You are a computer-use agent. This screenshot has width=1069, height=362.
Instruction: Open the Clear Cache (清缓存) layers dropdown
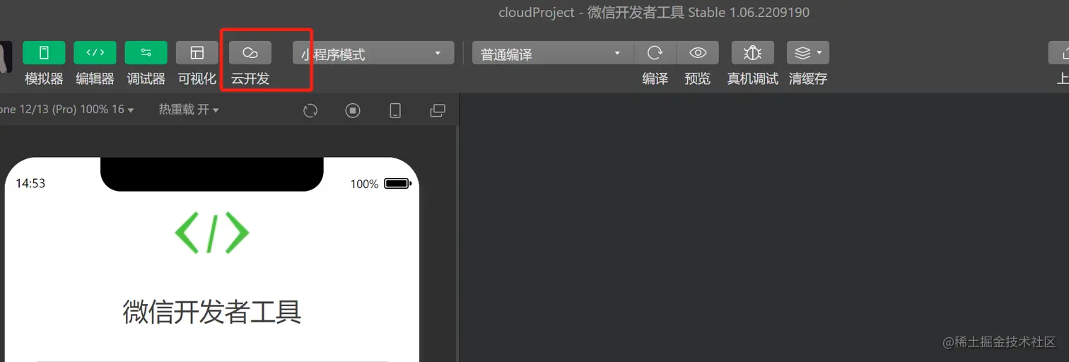point(808,53)
